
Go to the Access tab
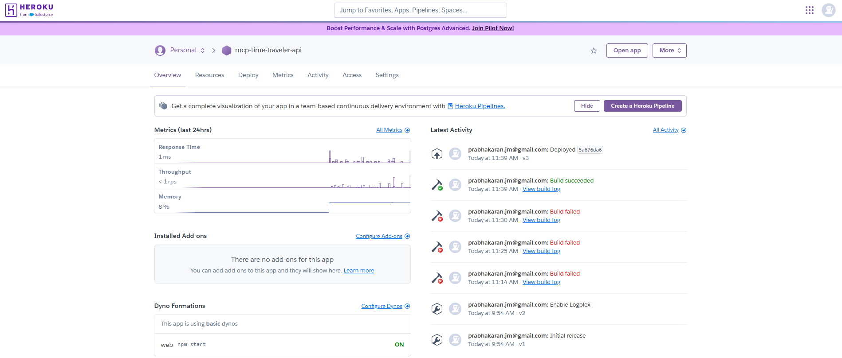tap(352, 75)
